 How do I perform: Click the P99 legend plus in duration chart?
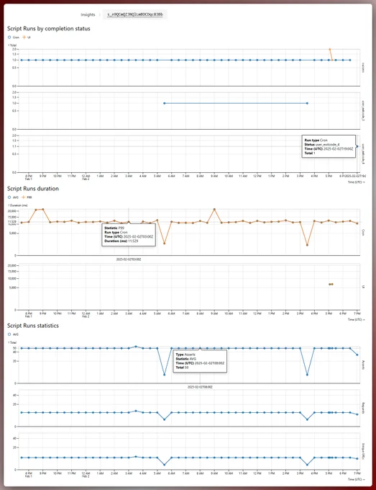[x=24, y=197]
